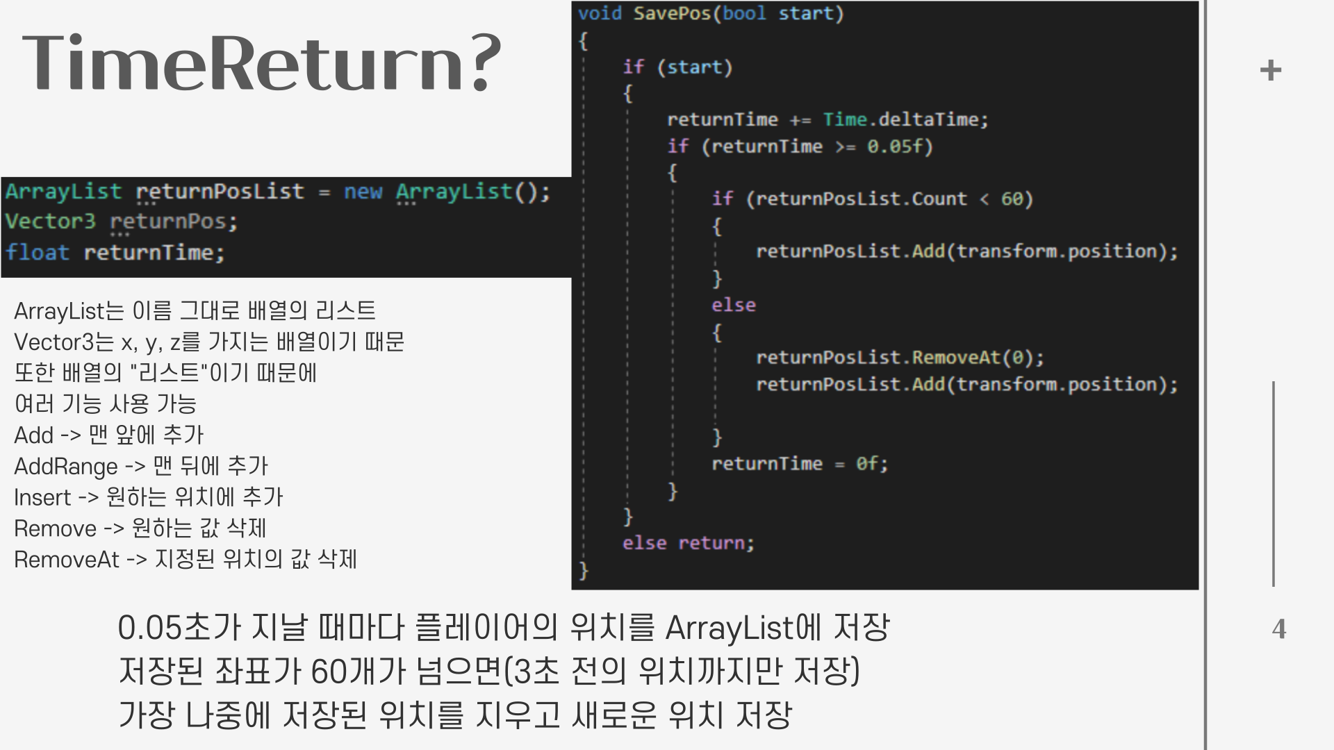Click the last caption line about 새로운 위치 저장
Image resolution: width=1334 pixels, height=750 pixels.
pyautogui.click(x=454, y=715)
